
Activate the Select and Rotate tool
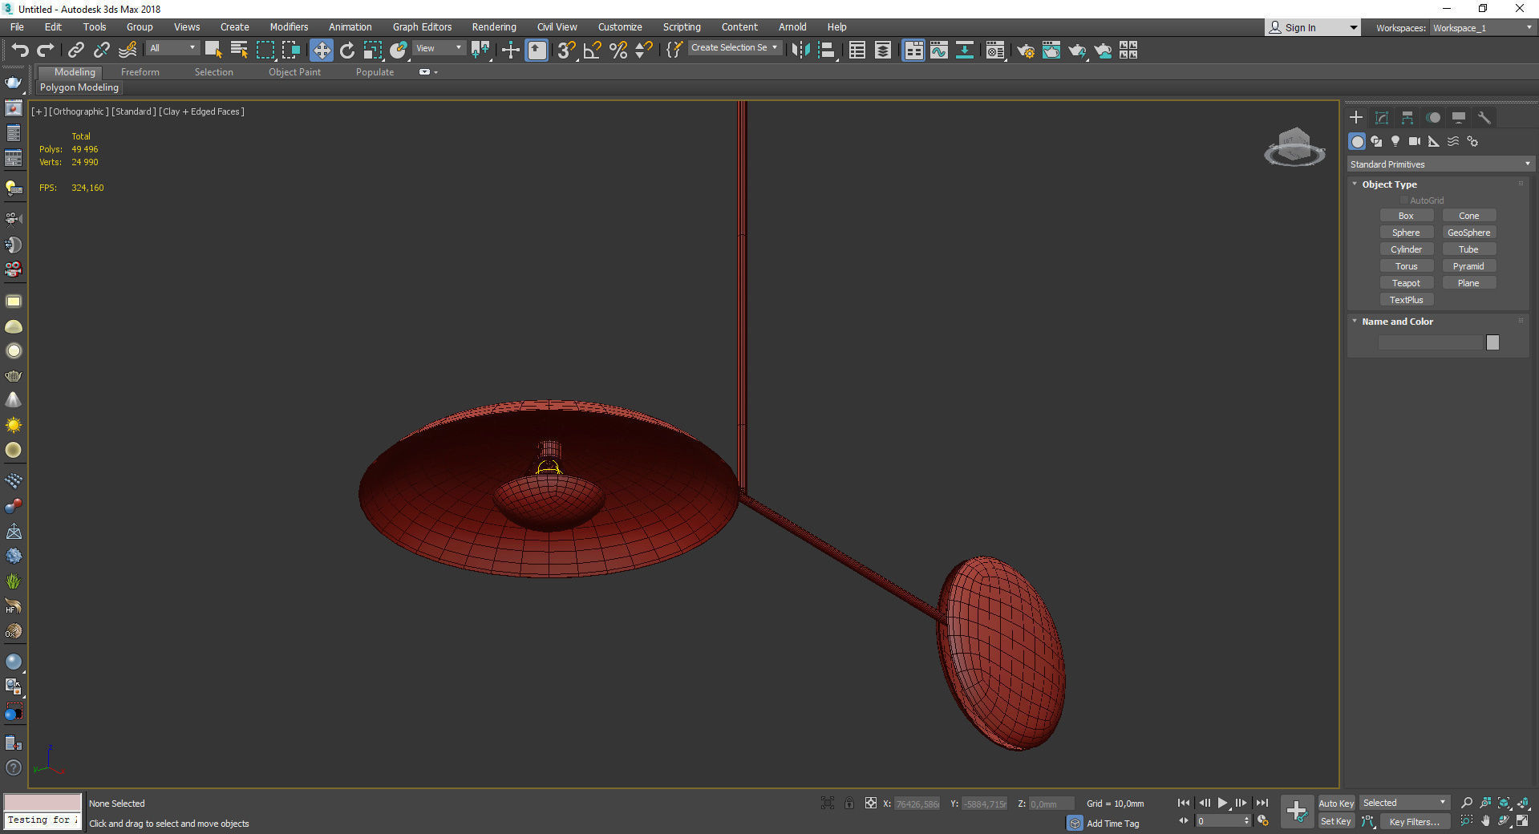point(347,51)
